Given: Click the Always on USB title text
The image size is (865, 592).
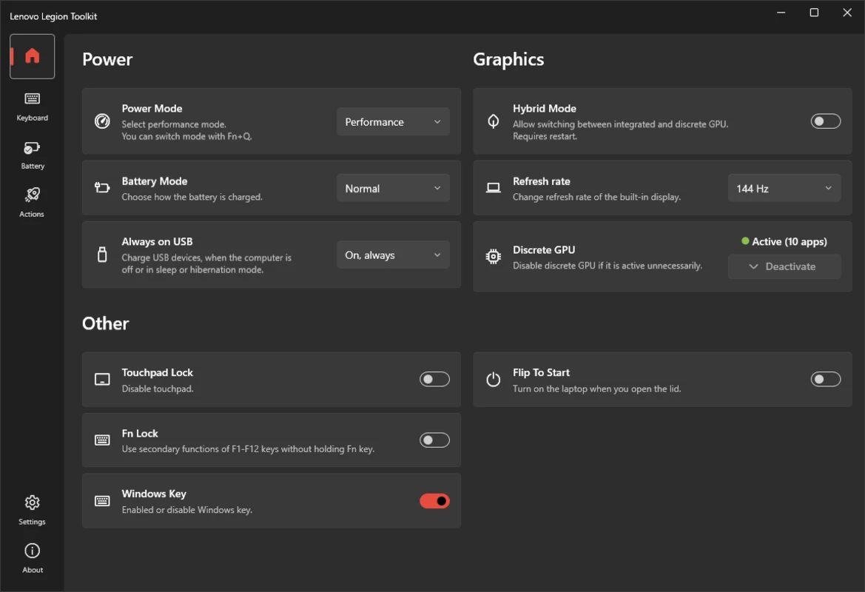Looking at the screenshot, I should click(x=157, y=242).
